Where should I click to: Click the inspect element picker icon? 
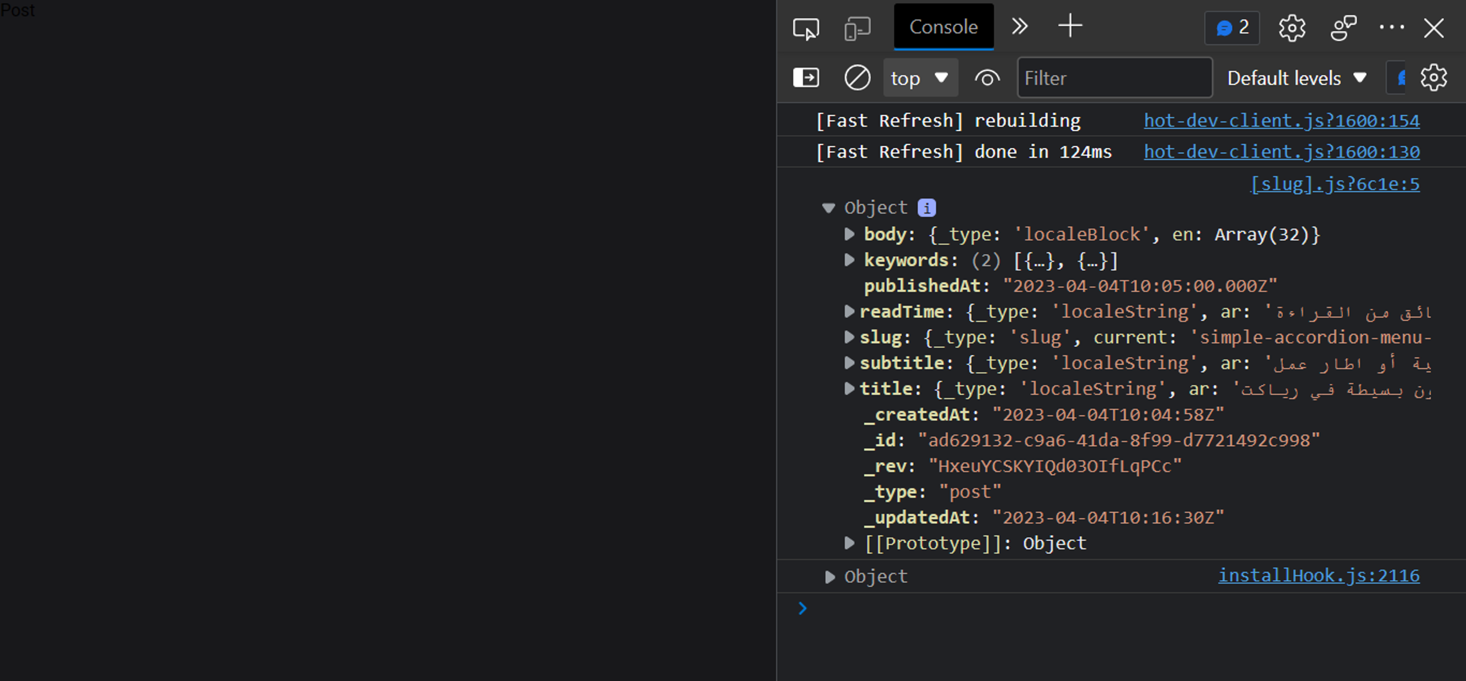[x=806, y=28]
